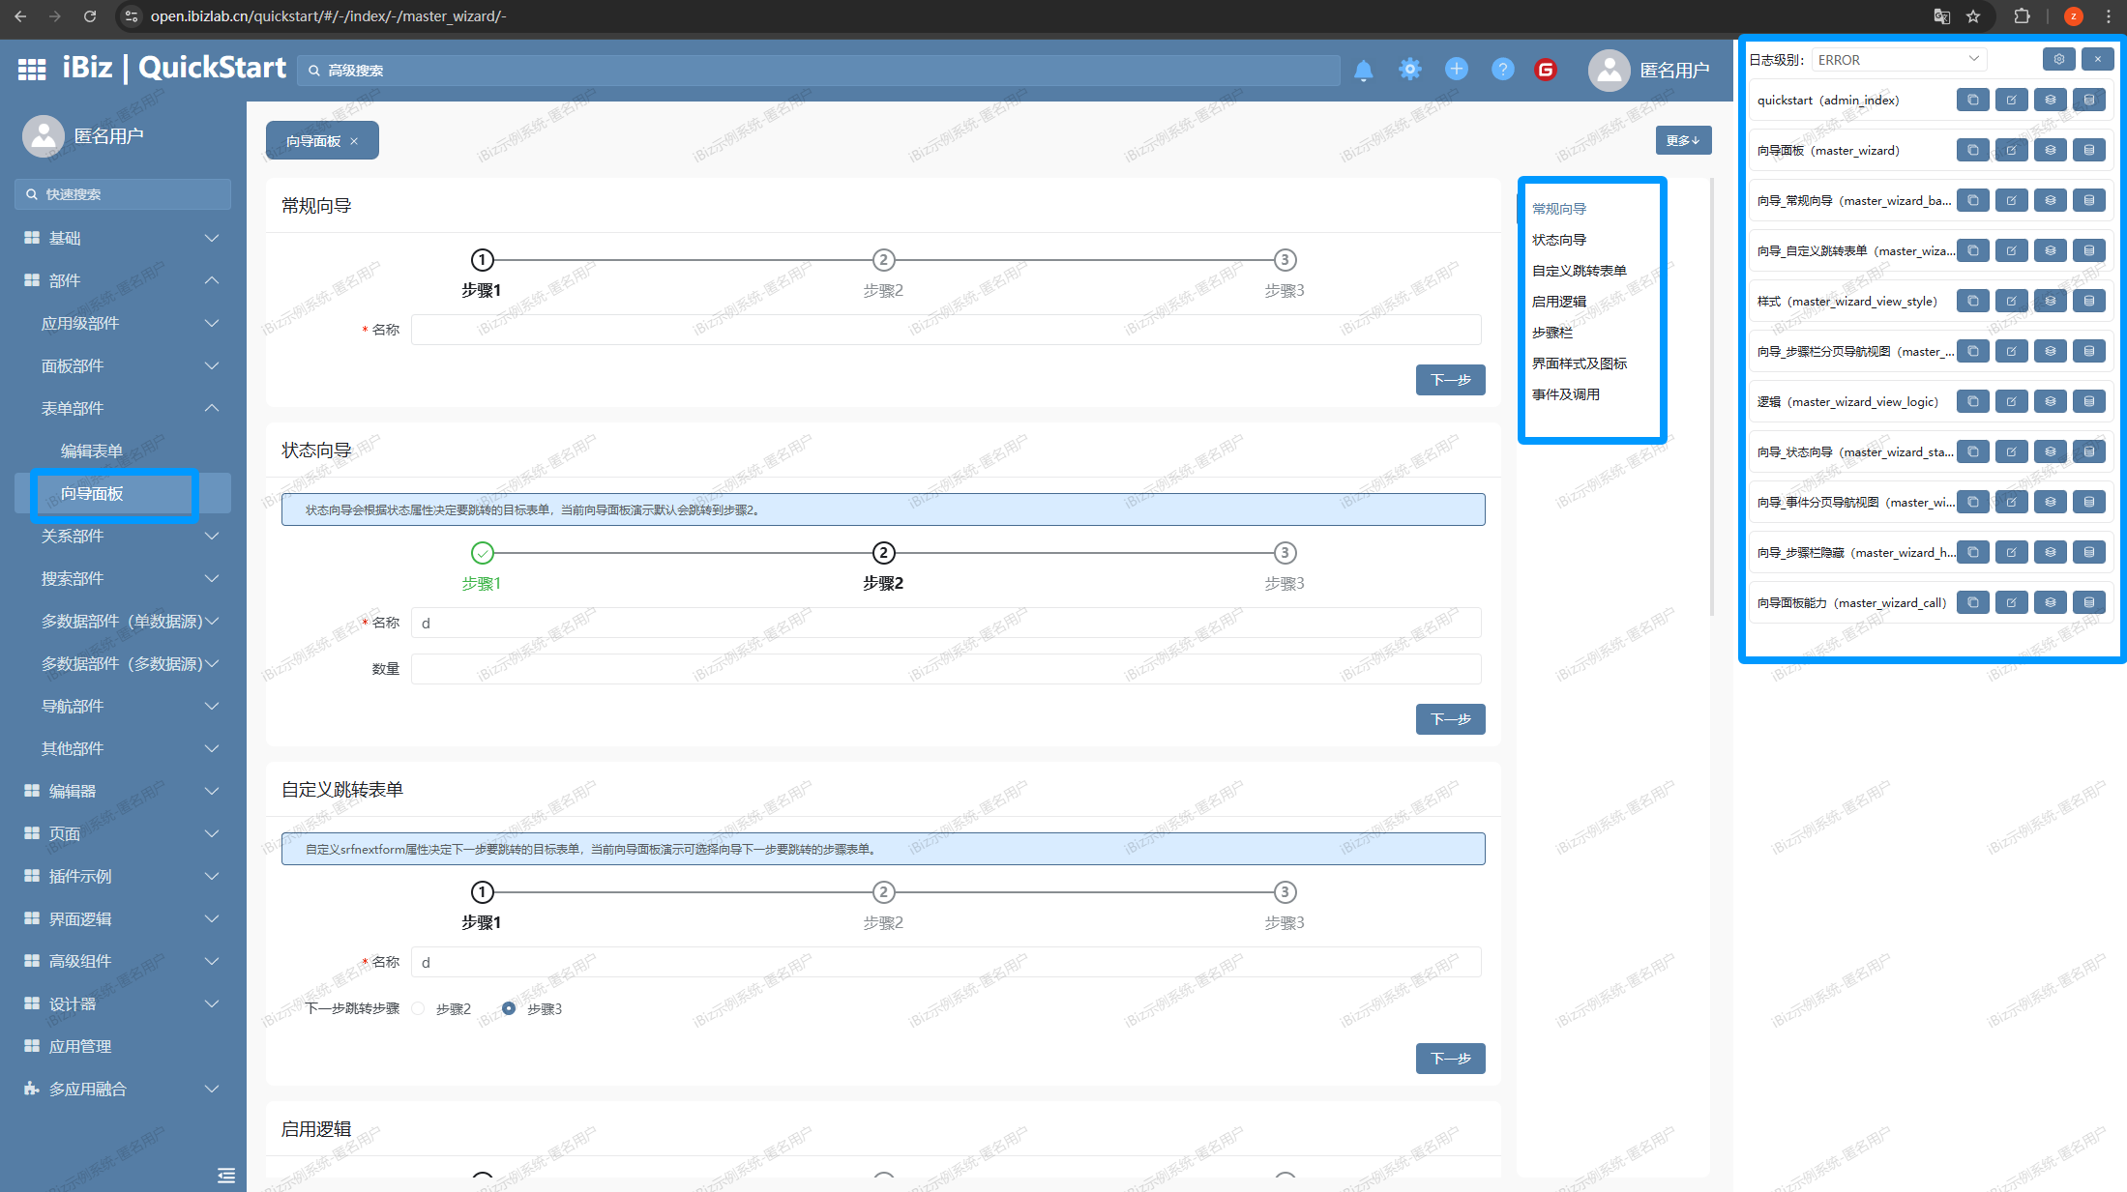Click the red Gitee icon in header
The height and width of the screenshot is (1192, 2127).
pos(1546,70)
